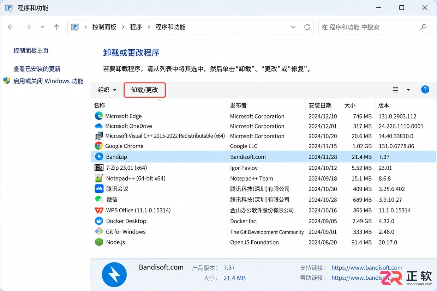This screenshot has width=437, height=291.
Task: Expand the address bar history dropdown
Action: tap(293, 27)
